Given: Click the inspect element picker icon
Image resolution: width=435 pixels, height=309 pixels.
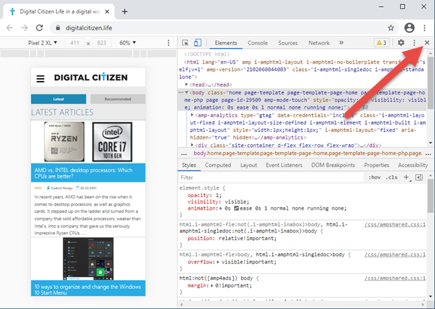Looking at the screenshot, I should 185,43.
